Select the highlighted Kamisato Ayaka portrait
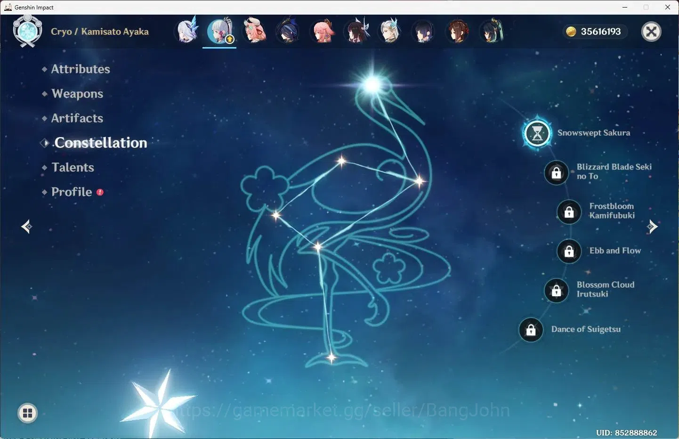Image resolution: width=679 pixels, height=439 pixels. [220, 31]
